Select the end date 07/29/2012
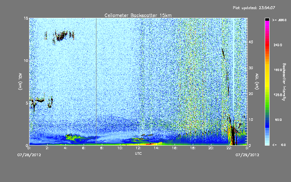 247,155
